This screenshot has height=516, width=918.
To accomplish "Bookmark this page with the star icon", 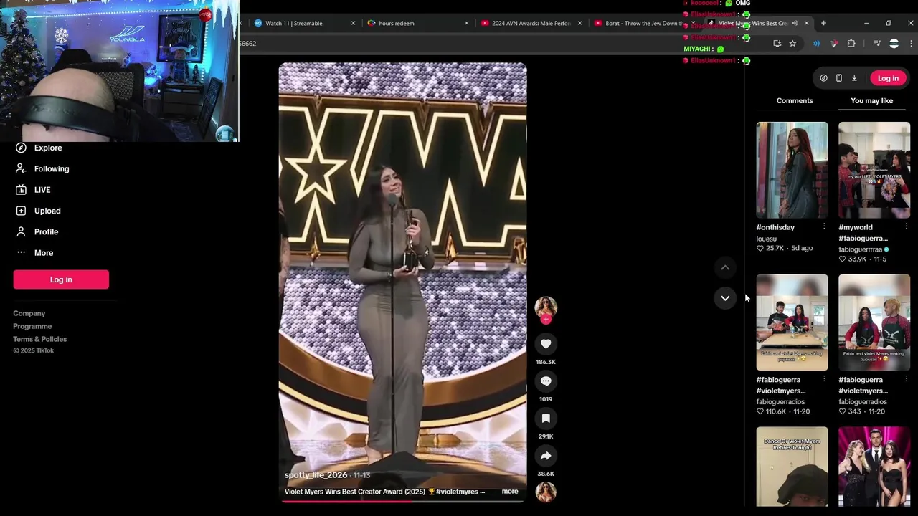I will coord(792,44).
